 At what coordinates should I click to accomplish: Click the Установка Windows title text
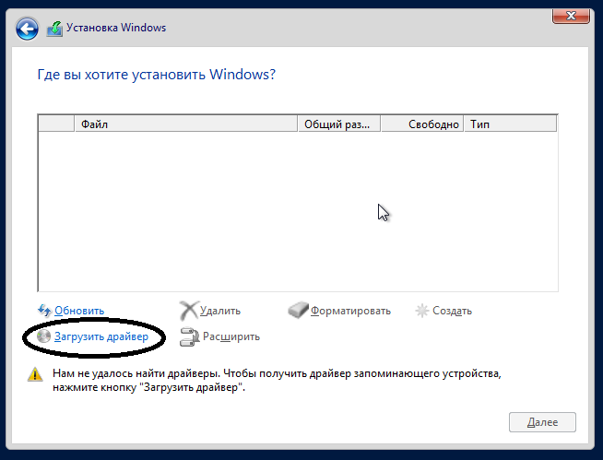pos(116,28)
